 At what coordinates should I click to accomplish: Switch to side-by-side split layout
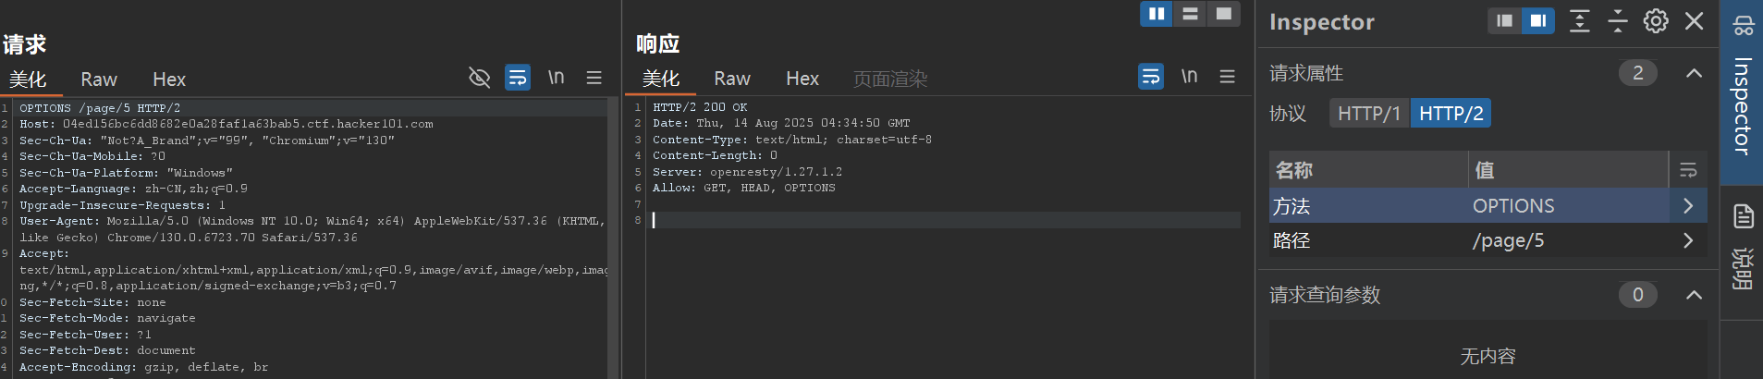[x=1157, y=14]
